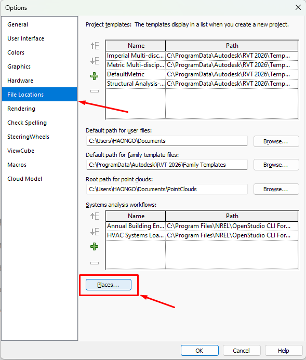Confirm with the OK button
The height and width of the screenshot is (360, 306).
pos(199,350)
